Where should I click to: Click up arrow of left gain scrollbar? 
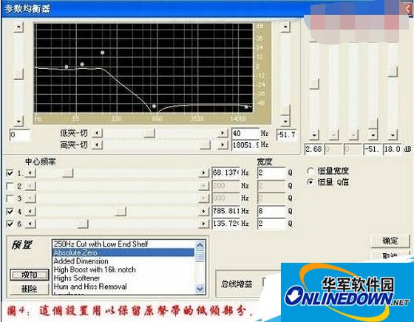point(18,27)
